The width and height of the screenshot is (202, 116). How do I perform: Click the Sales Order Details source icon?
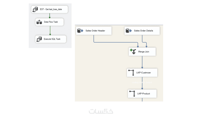pos(129,31)
